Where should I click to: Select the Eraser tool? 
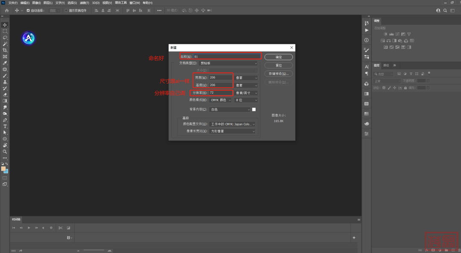[5, 95]
